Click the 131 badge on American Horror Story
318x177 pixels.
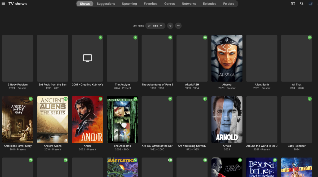click(x=31, y=99)
